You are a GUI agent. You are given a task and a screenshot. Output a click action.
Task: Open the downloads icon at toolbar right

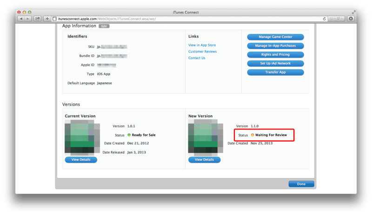point(351,19)
